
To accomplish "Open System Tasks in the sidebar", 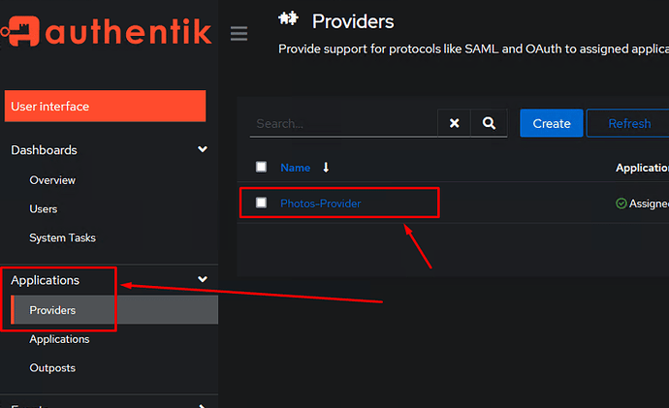I will click(62, 237).
